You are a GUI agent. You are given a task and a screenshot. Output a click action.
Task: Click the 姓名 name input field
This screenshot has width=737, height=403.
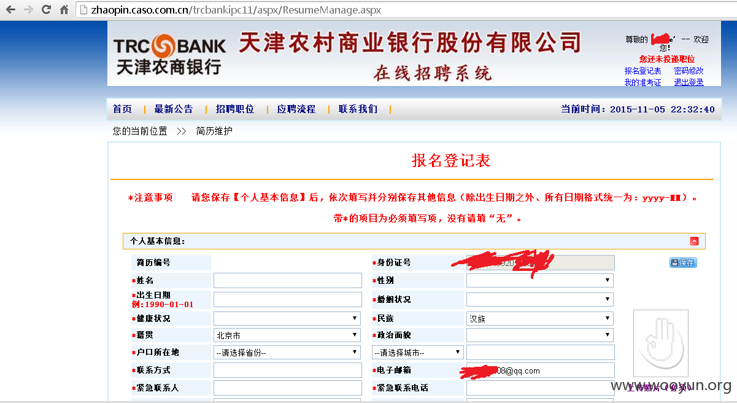(x=288, y=281)
